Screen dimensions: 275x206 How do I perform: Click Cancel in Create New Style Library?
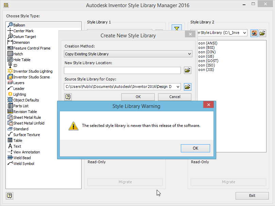click(174, 97)
